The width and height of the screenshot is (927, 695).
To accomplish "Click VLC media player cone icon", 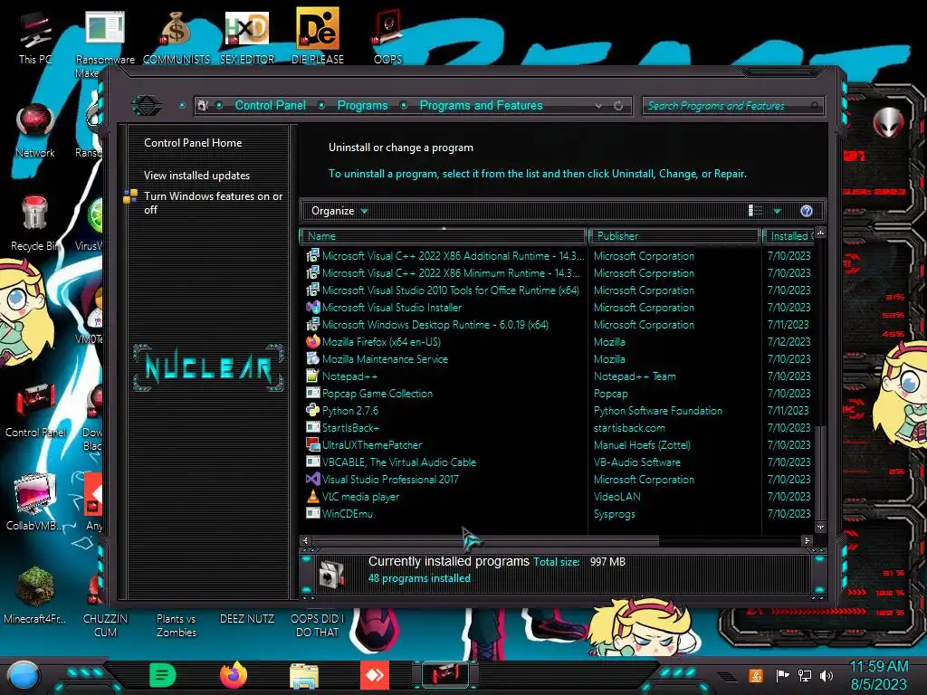I will tap(312, 497).
